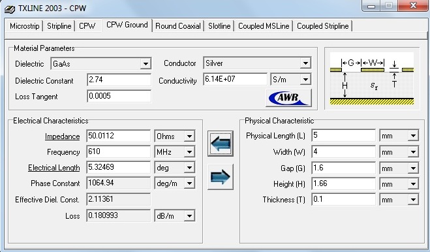Click the Electrical Length field 5.32469

(x=119, y=167)
